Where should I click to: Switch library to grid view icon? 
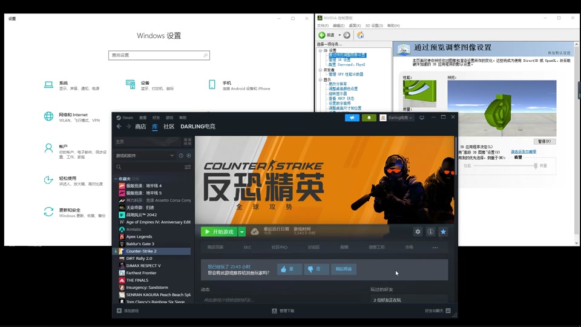tap(188, 142)
